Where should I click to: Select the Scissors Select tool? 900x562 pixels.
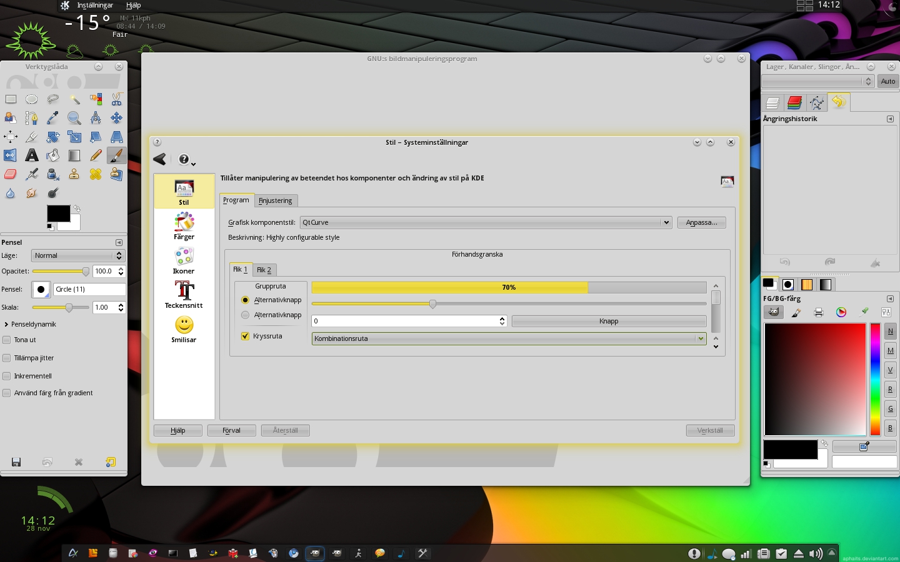[117, 99]
